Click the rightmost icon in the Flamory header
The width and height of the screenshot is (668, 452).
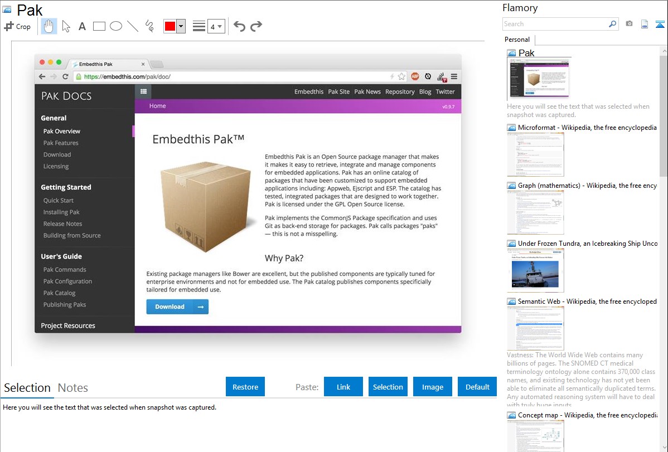tap(660, 24)
